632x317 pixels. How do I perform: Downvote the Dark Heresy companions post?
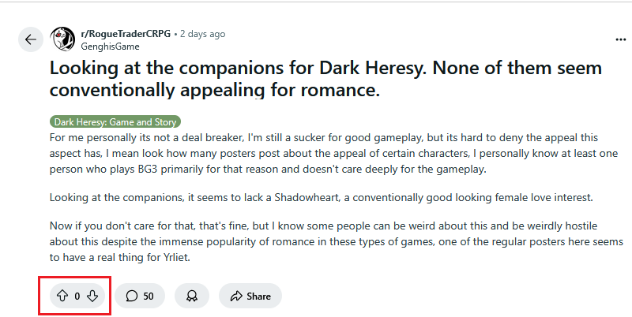coord(92,296)
